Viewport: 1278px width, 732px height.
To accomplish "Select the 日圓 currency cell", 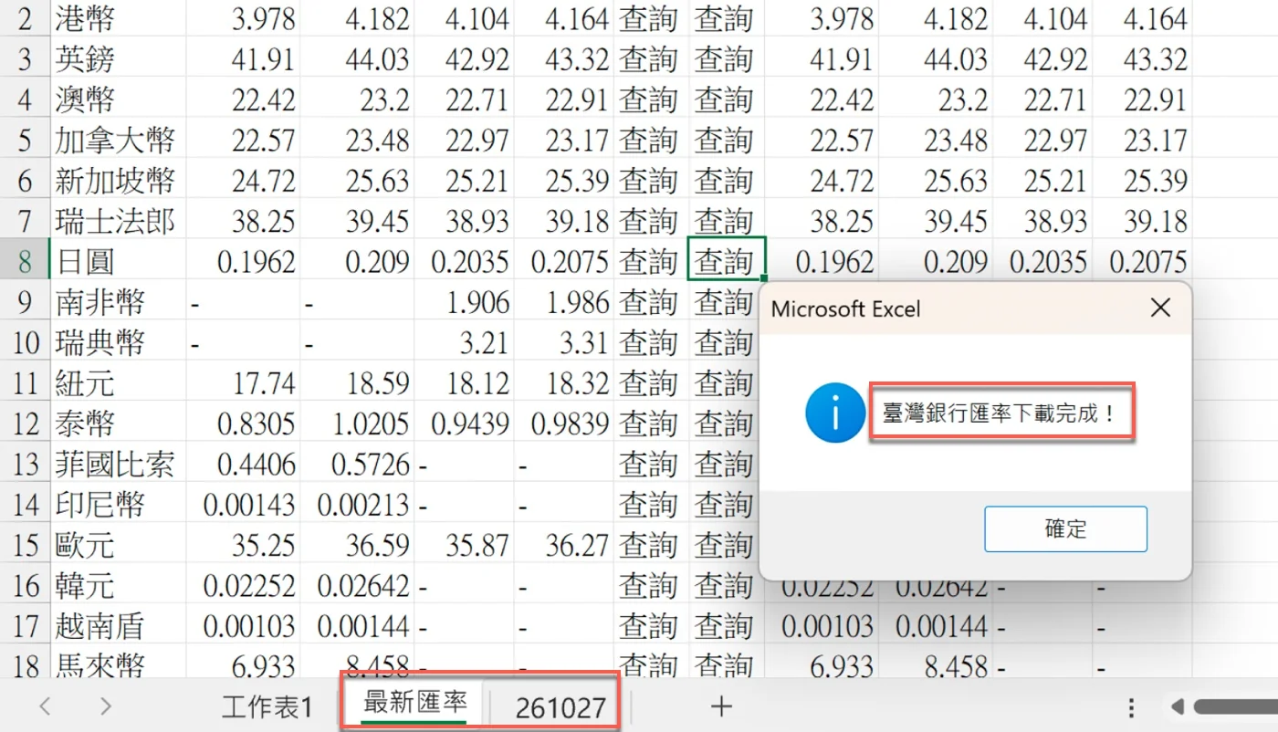I will coord(118,261).
